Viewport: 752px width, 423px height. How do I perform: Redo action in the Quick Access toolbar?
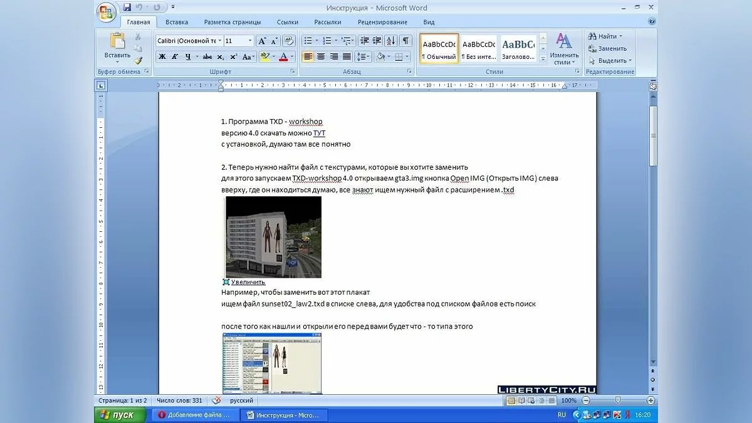[157, 8]
